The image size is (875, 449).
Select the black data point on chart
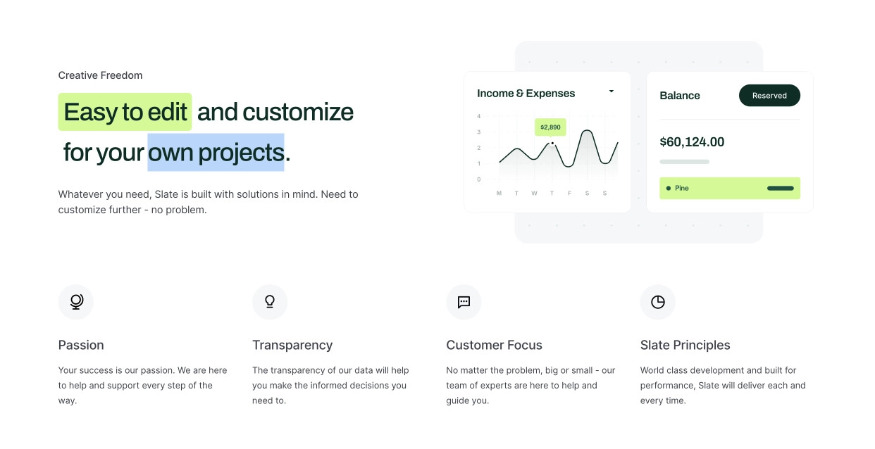[x=552, y=144]
